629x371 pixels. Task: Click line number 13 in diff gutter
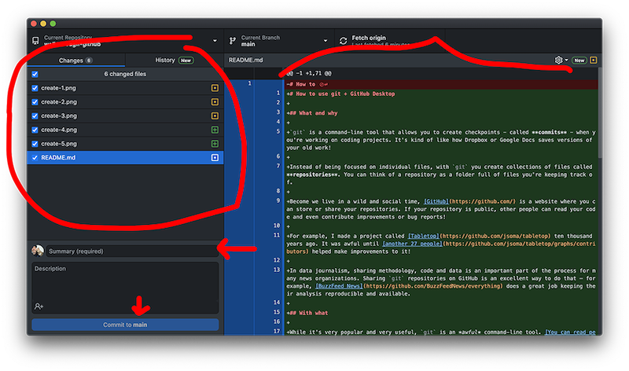pyautogui.click(x=277, y=270)
